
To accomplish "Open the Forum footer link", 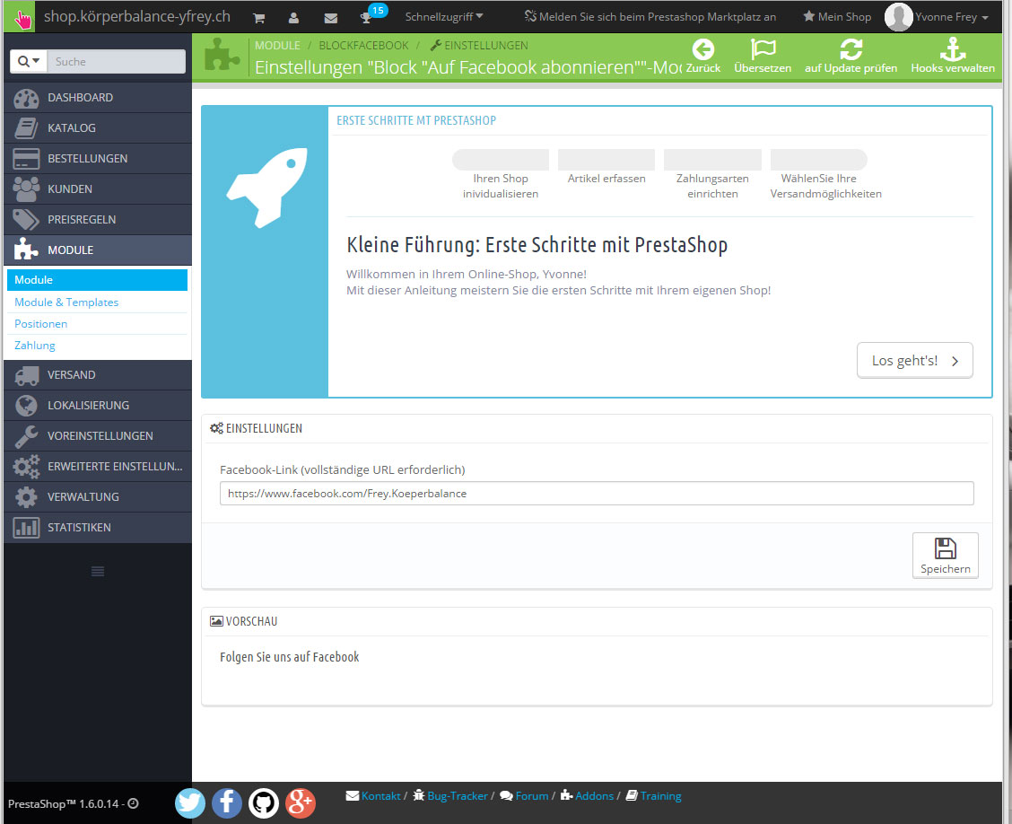I will [x=525, y=795].
